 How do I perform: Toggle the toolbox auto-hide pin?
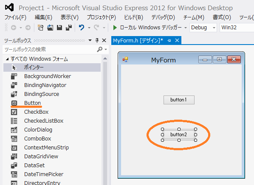(97, 40)
